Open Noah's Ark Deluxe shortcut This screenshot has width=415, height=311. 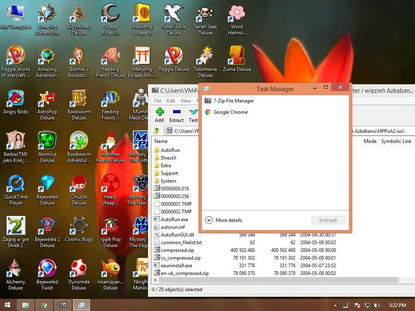(x=173, y=19)
